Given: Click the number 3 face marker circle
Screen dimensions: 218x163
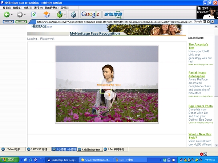Looking at the screenshot, I should coord(109,95).
